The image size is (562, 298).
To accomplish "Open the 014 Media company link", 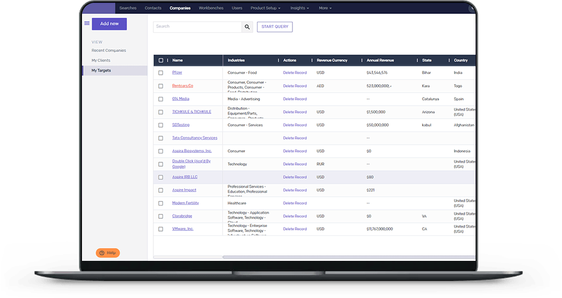I will coord(181,99).
